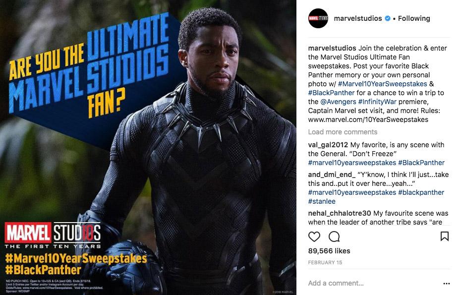This screenshot has width=462, height=295.
Task: Open the #stanlee hashtag
Action: pyautogui.click(x=322, y=201)
